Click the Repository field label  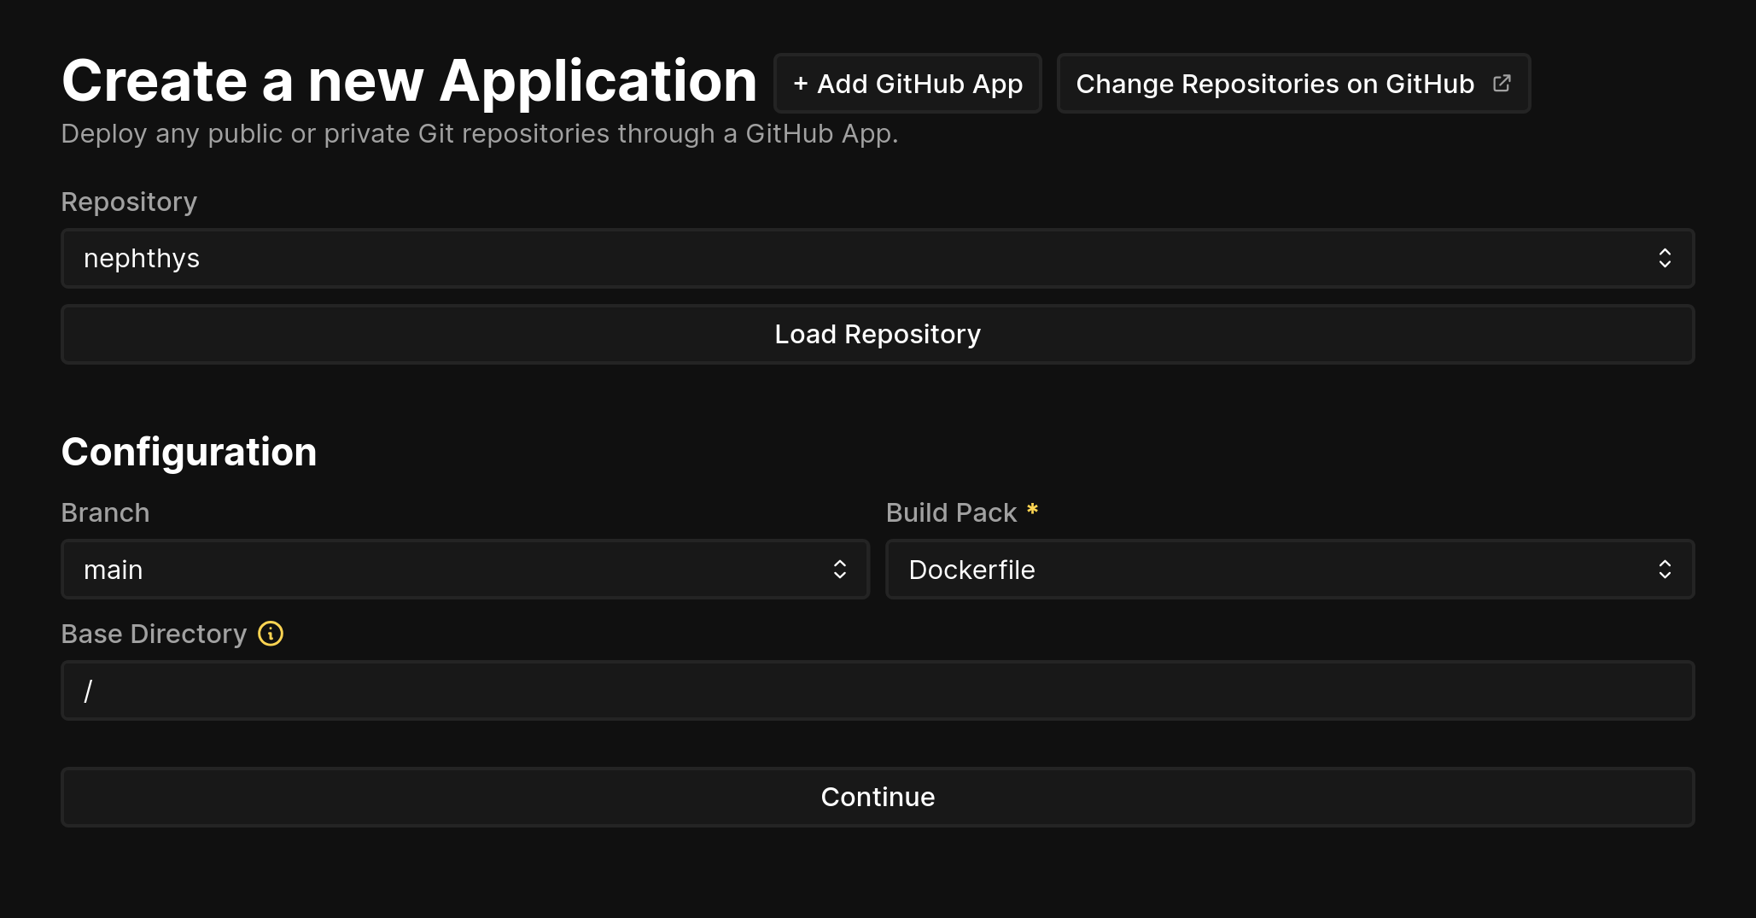(129, 202)
